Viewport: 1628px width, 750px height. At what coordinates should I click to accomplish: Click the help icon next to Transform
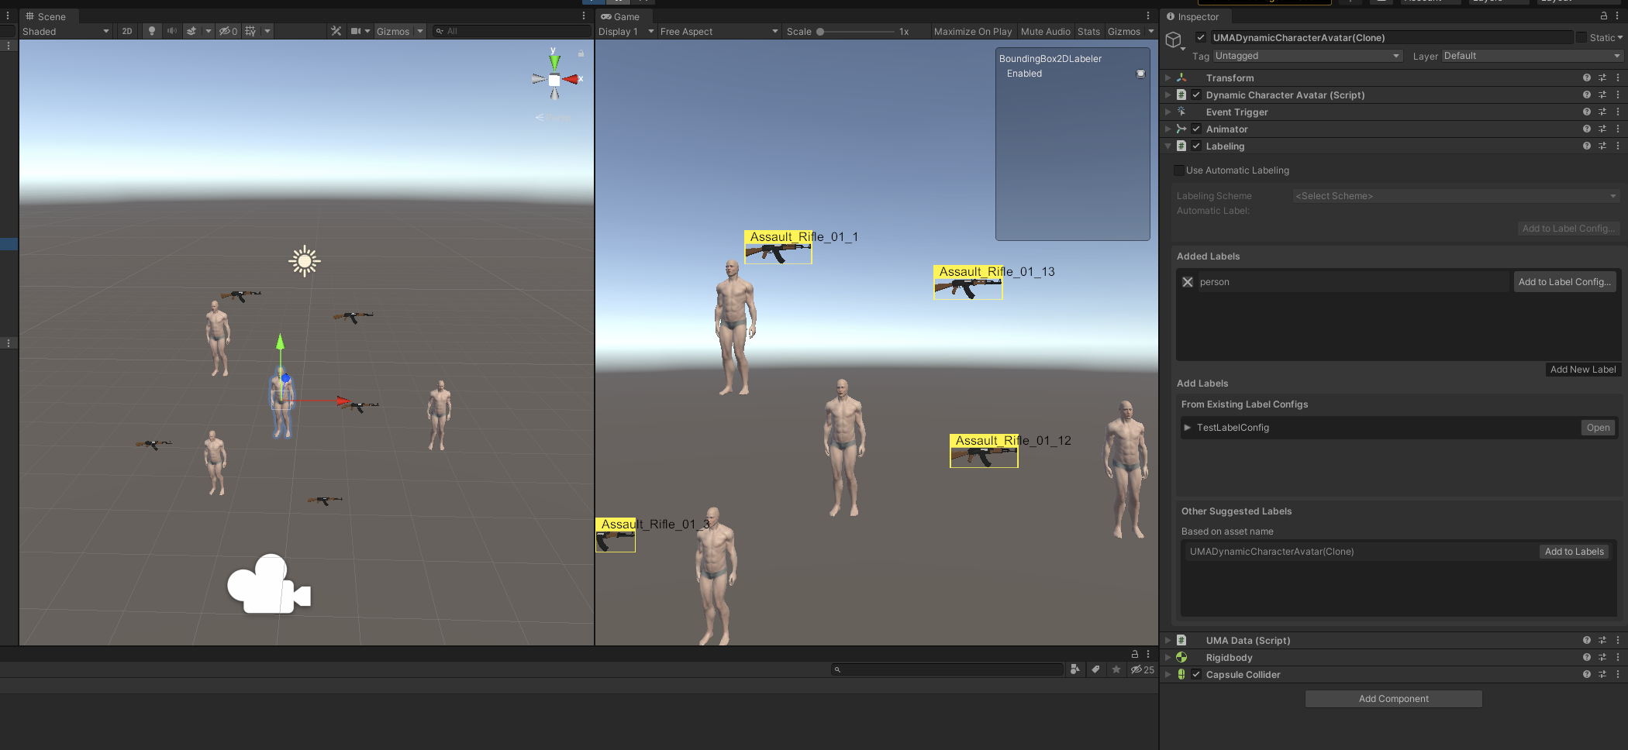[x=1586, y=77]
